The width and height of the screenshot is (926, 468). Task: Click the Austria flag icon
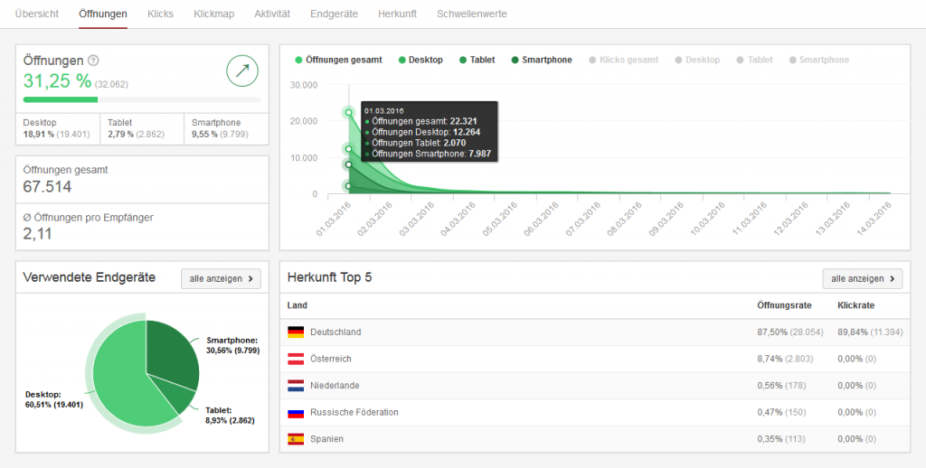(296, 359)
